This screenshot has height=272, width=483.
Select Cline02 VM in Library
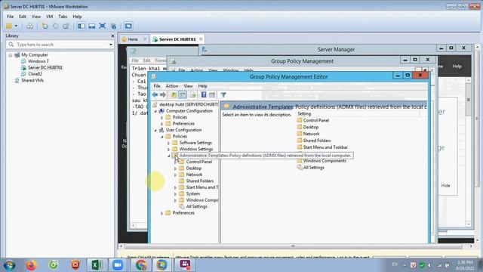point(35,74)
